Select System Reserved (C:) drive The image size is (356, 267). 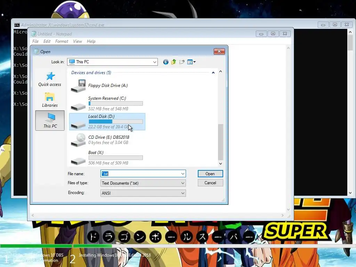[107, 104]
